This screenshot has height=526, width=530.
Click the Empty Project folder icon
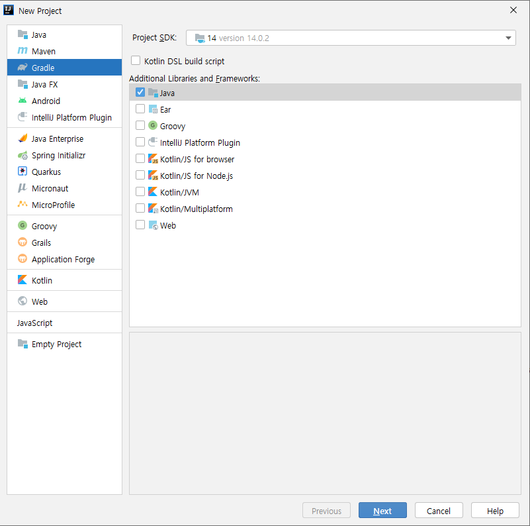coord(22,344)
